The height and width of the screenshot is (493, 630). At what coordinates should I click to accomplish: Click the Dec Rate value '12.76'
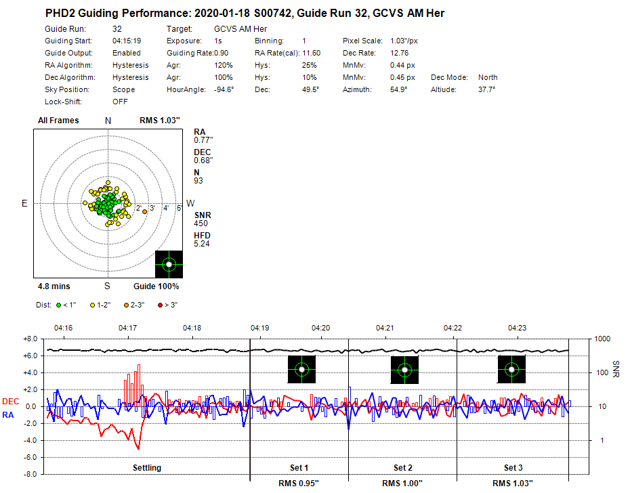coord(400,53)
